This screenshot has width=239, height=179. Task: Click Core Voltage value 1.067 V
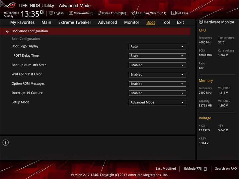(x=223, y=55)
